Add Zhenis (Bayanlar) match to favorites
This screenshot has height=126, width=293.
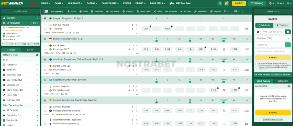(x=45, y=90)
